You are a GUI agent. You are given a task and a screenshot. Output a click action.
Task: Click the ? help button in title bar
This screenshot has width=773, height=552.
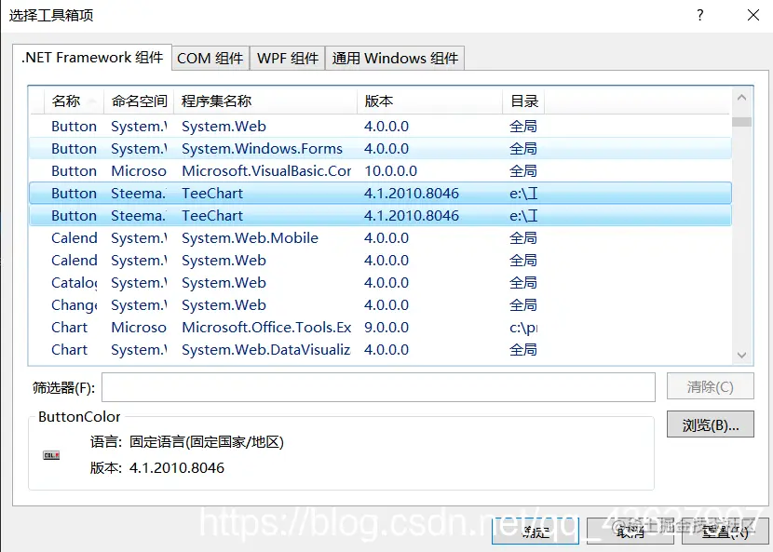[x=700, y=15]
